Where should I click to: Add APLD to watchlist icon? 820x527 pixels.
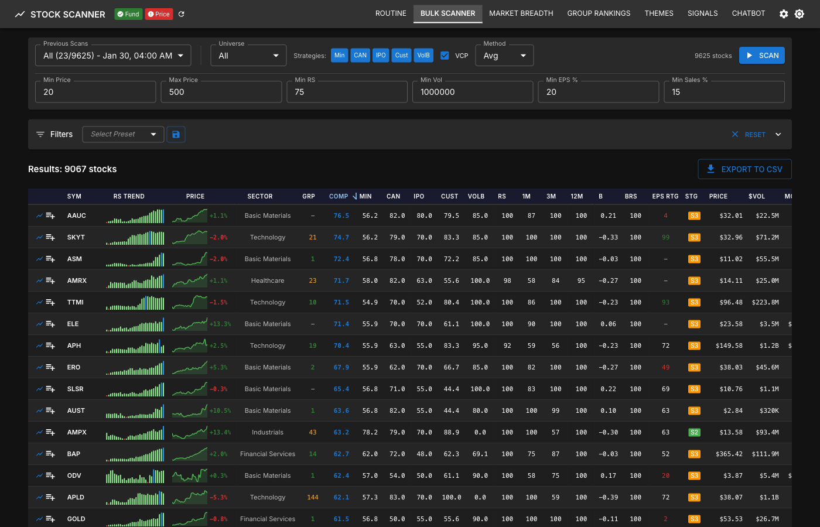pyautogui.click(x=50, y=497)
